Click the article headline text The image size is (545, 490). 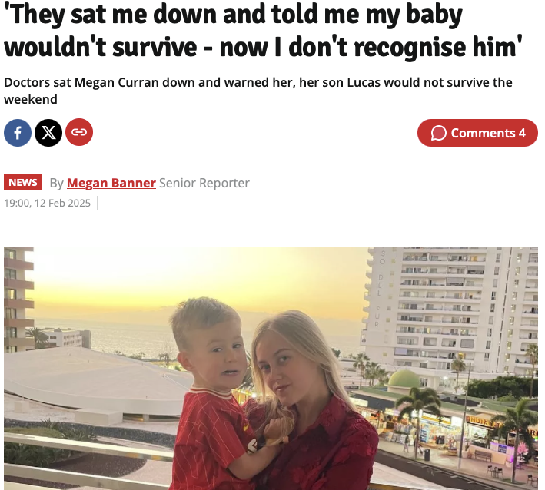pyautogui.click(x=263, y=31)
